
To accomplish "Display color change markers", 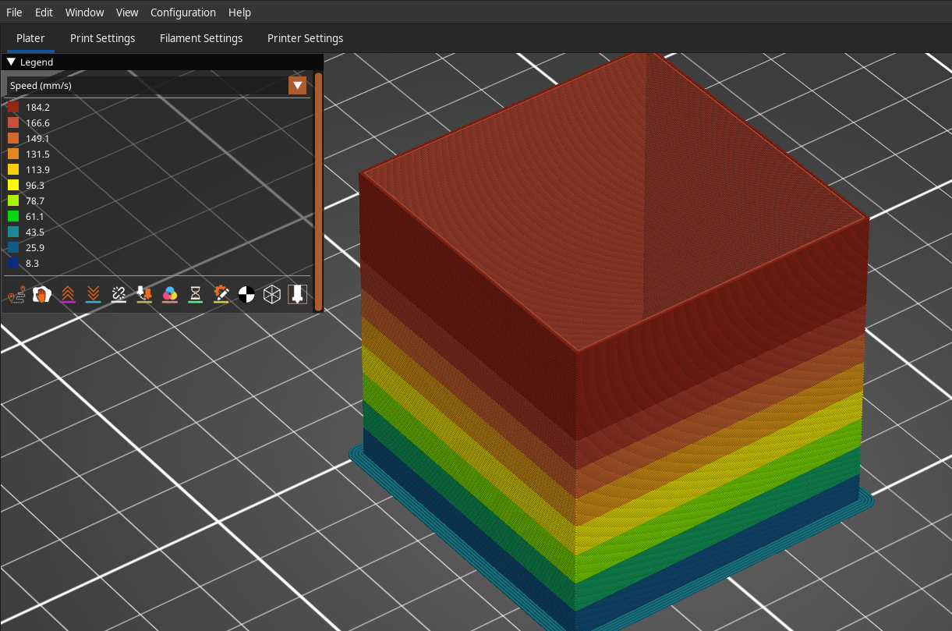I will click(x=170, y=294).
